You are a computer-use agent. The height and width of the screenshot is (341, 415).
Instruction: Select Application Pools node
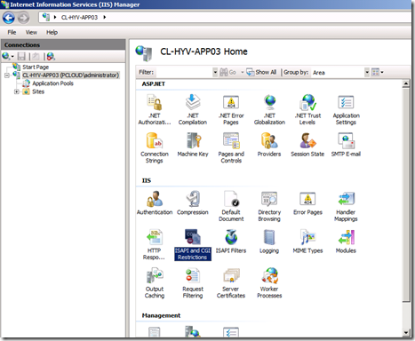click(x=52, y=83)
